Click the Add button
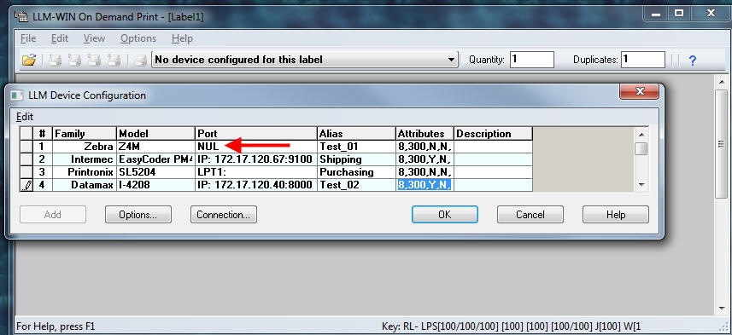This screenshot has height=335, width=732. click(x=53, y=214)
